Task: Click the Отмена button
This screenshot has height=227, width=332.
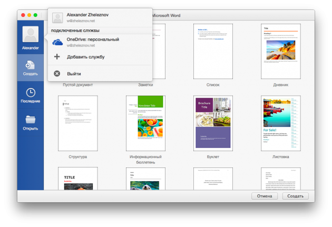Action: pos(265,196)
